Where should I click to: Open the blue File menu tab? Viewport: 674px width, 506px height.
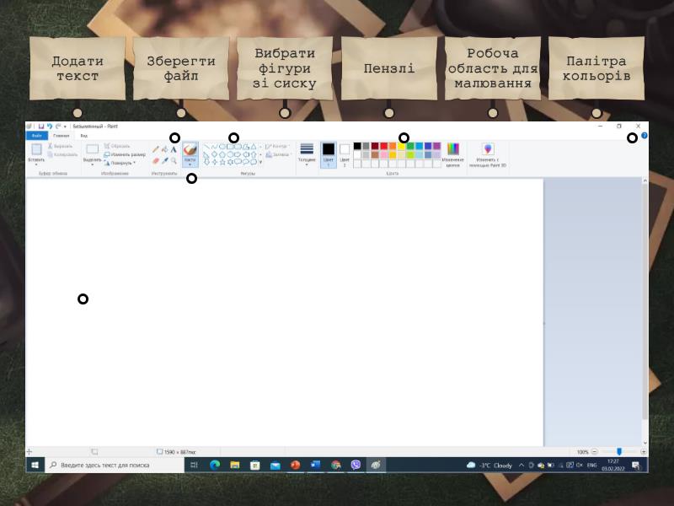click(x=36, y=135)
